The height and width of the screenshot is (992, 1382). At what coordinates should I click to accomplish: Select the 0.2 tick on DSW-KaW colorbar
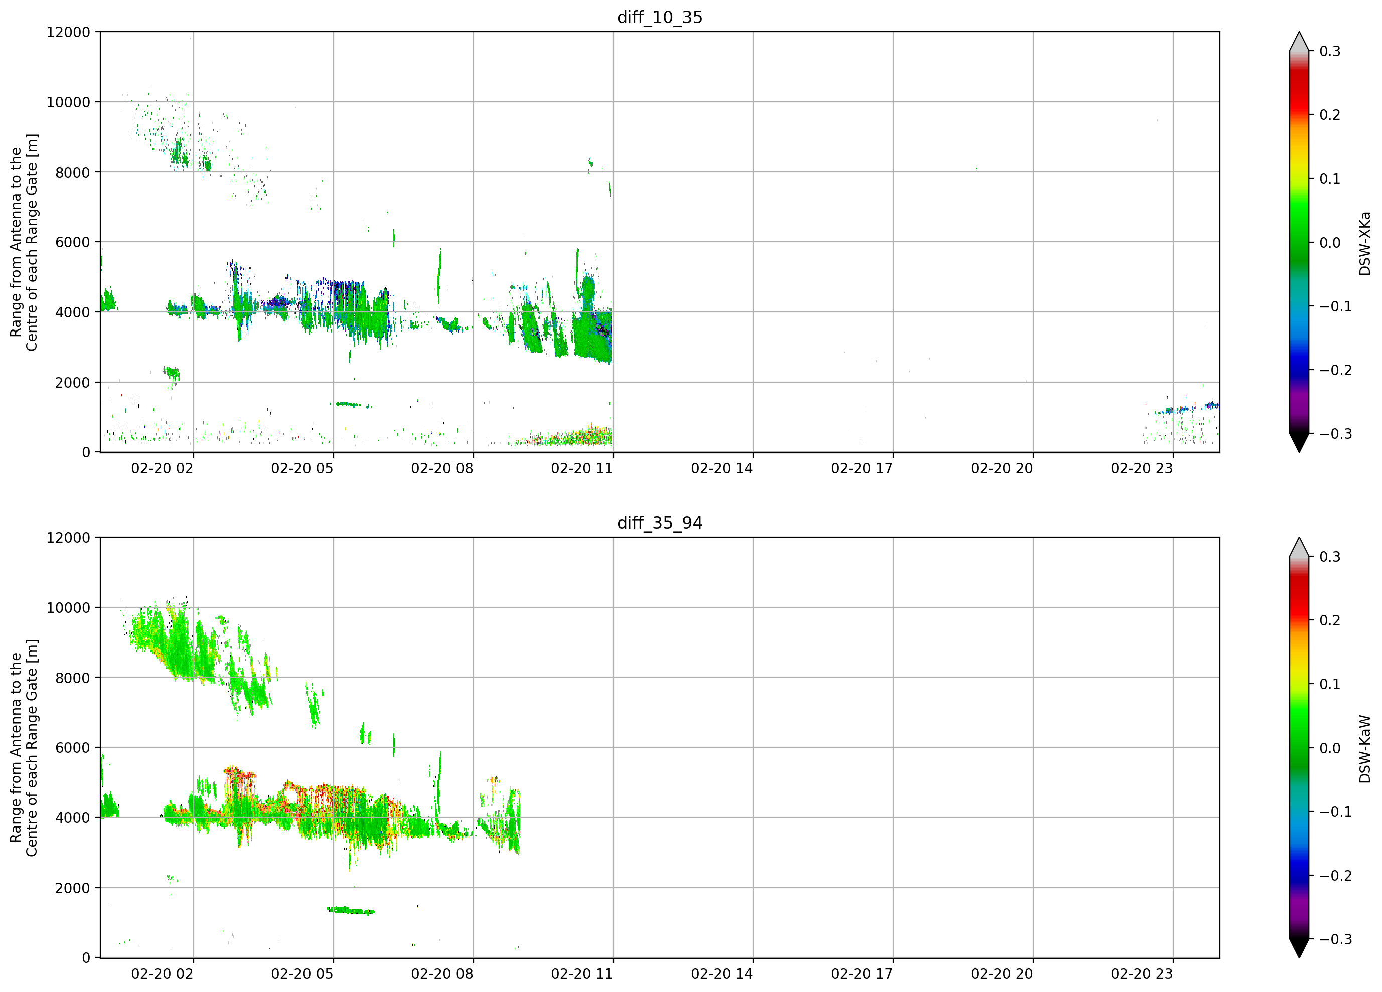[1330, 620]
